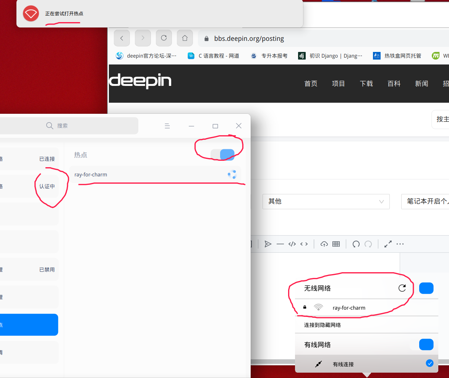Click the cloud upload icon in editor
This screenshot has width=449, height=378.
point(324,244)
